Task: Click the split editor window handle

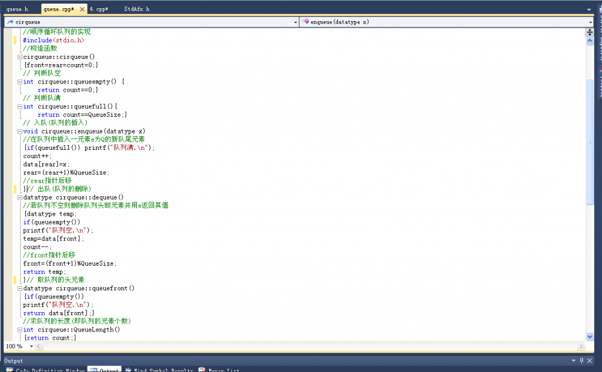Action: 590,32
